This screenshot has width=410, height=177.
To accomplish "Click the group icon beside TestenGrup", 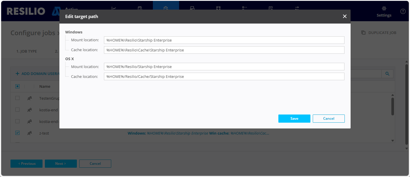I will (x=29, y=98).
